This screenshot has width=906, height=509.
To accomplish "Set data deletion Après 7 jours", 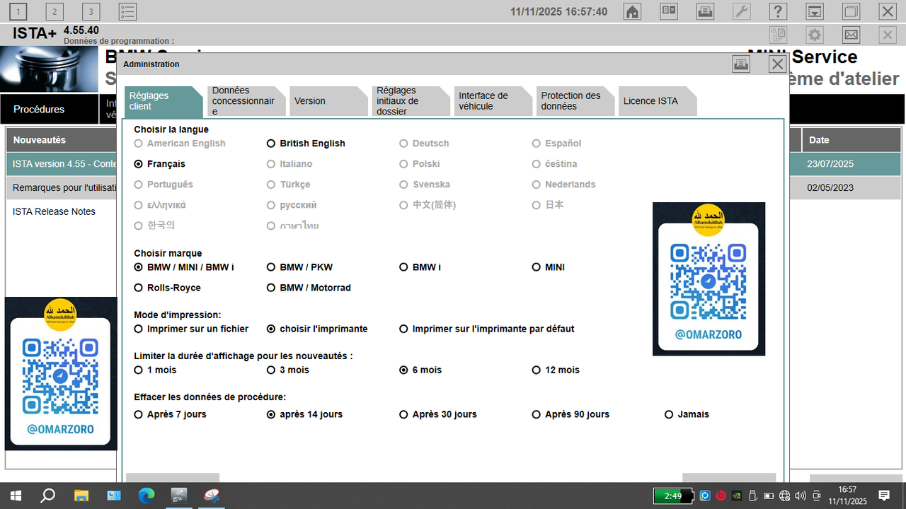I will [170, 414].
